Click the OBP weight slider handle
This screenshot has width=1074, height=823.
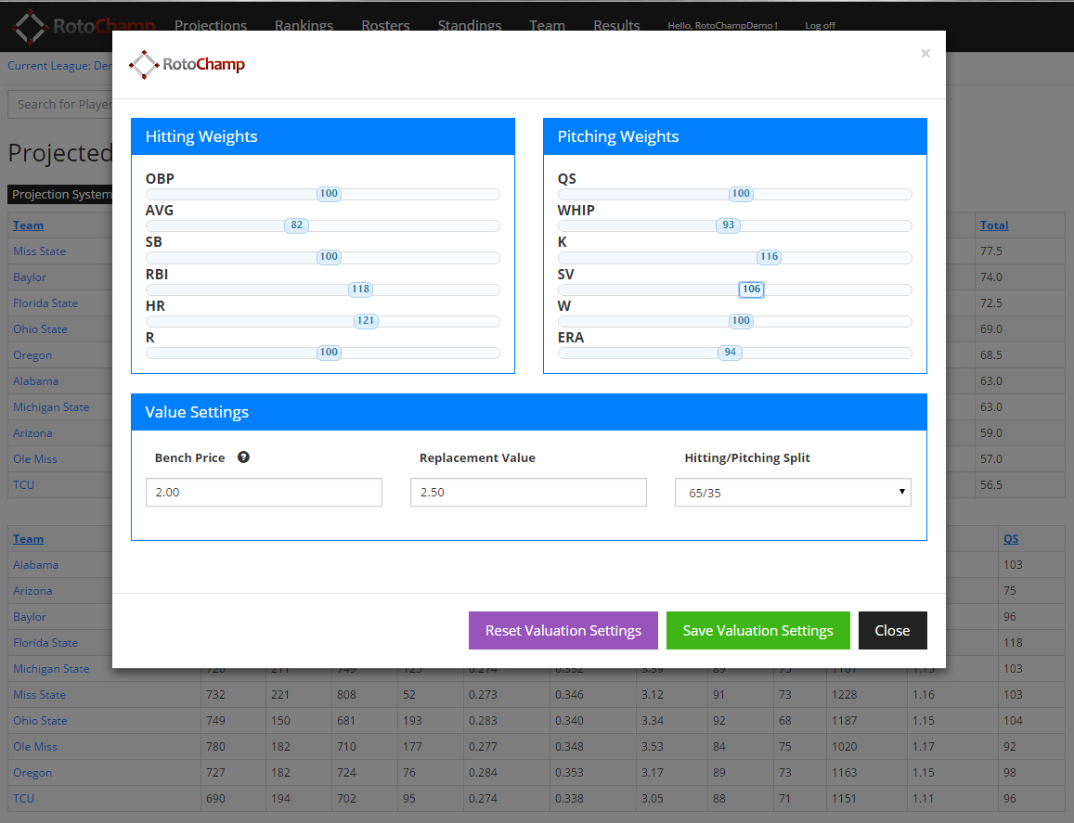coord(329,194)
